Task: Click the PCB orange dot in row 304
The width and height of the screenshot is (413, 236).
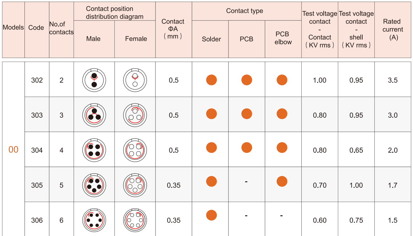Action: point(247,148)
